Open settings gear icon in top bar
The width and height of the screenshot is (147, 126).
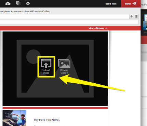28,3
